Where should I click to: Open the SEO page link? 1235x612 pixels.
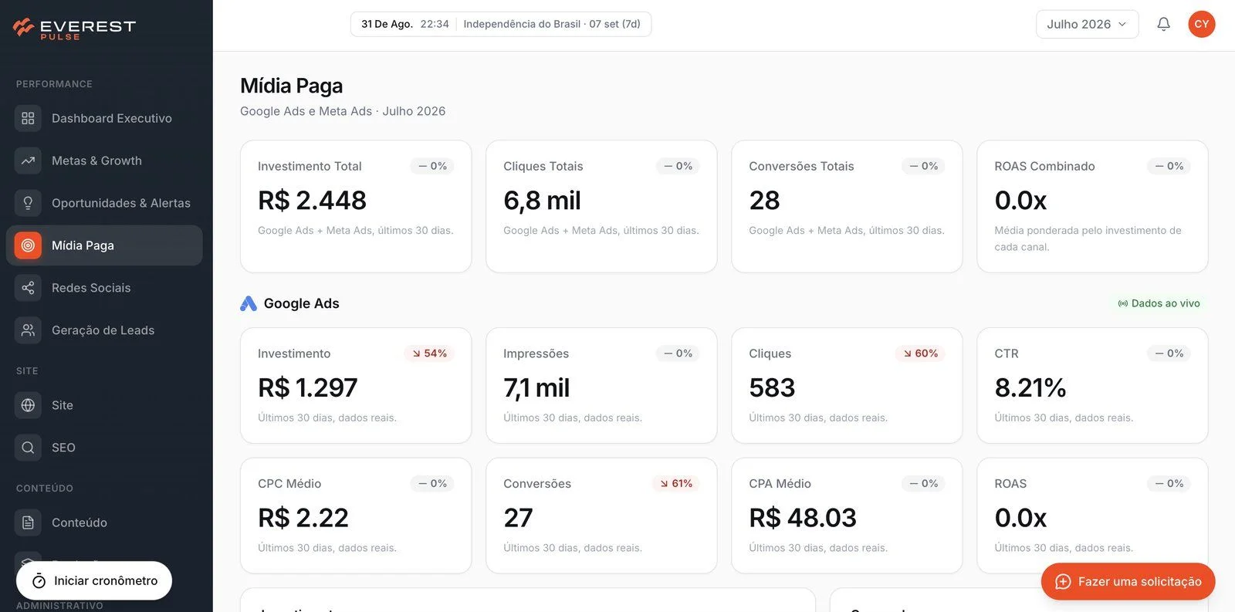click(x=104, y=448)
